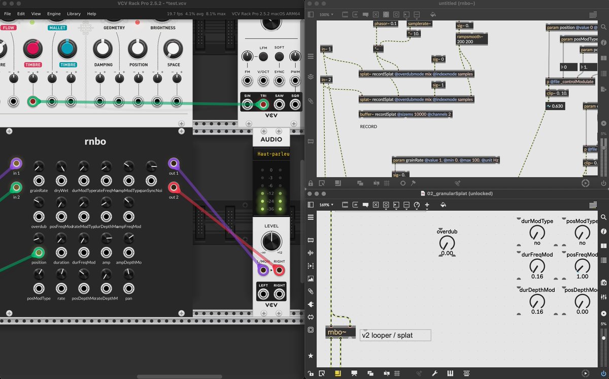The height and width of the screenshot is (379, 609).
Task: Toggle grid in 02_granularSplat bottom bar
Action: pyautogui.click(x=397, y=373)
